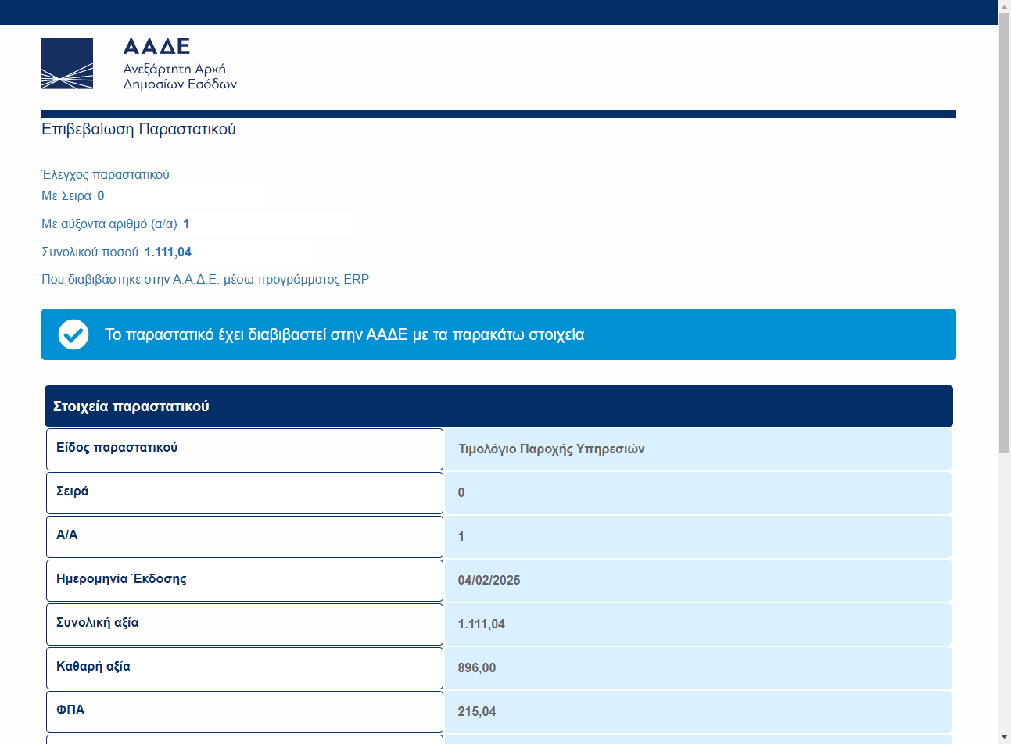
Task: Click the 'Σειρά' label cell
Action: tap(245, 493)
